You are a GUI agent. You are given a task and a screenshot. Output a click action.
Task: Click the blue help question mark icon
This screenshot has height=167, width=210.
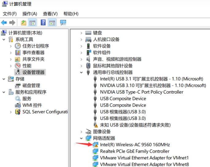(43, 23)
